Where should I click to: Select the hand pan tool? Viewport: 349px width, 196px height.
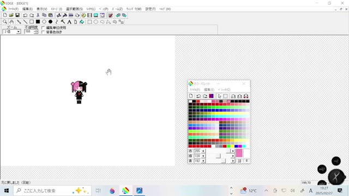11,22
